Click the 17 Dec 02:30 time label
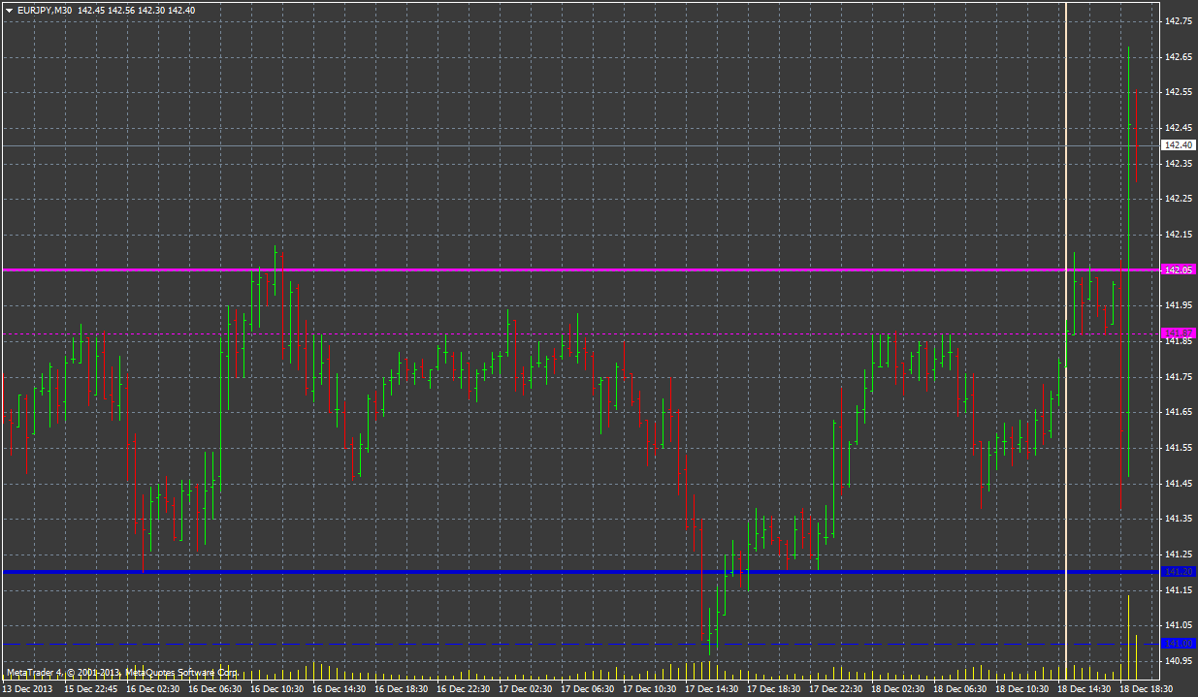Image resolution: width=1198 pixels, height=697 pixels. coord(526,689)
